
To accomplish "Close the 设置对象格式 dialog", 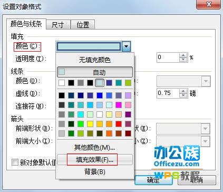I will pos(209,4).
